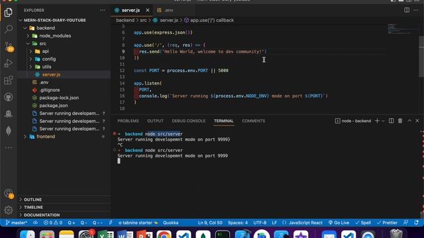
Task: Open package.json in the explorer
Action: [x=54, y=106]
